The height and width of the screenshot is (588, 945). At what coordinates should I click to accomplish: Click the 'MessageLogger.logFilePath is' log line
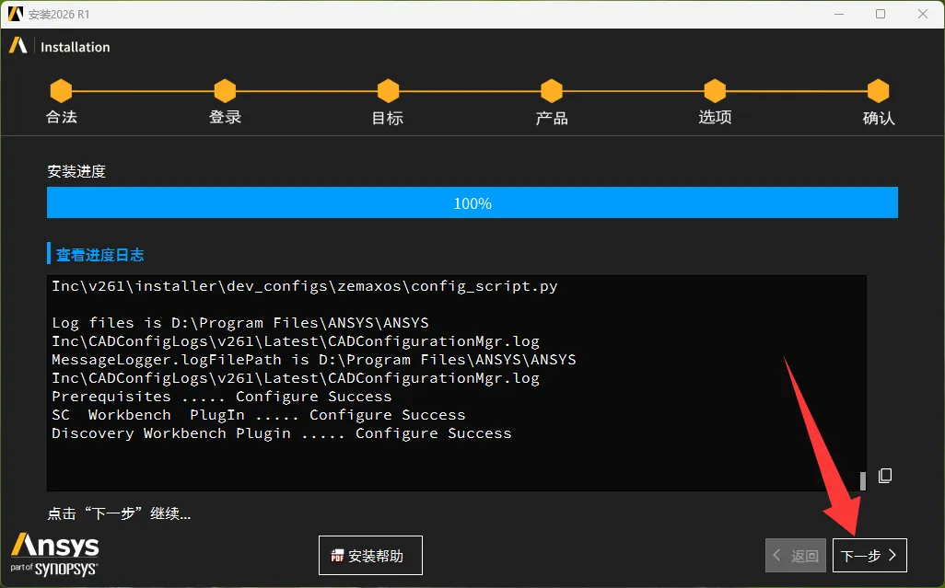(314, 360)
